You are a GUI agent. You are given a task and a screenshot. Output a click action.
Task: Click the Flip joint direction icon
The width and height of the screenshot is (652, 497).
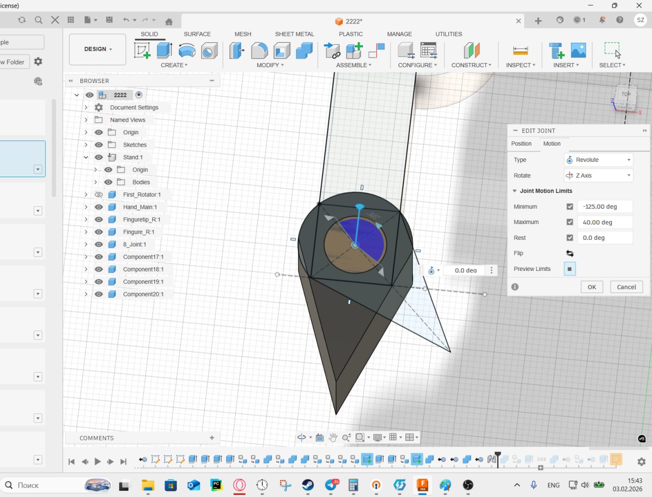pyautogui.click(x=569, y=254)
